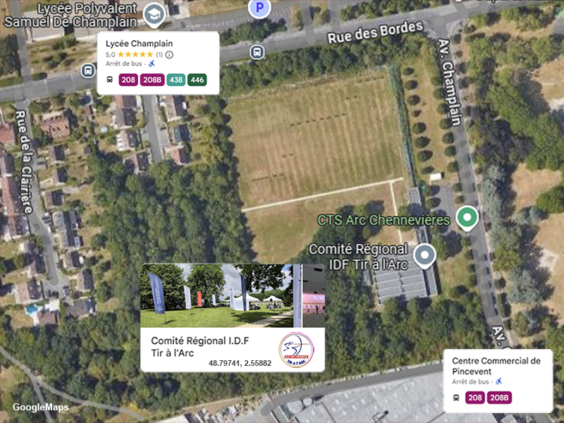
Task: Click the wheelchair accessibility icon in Lycée Champlain card
Action: point(152,63)
